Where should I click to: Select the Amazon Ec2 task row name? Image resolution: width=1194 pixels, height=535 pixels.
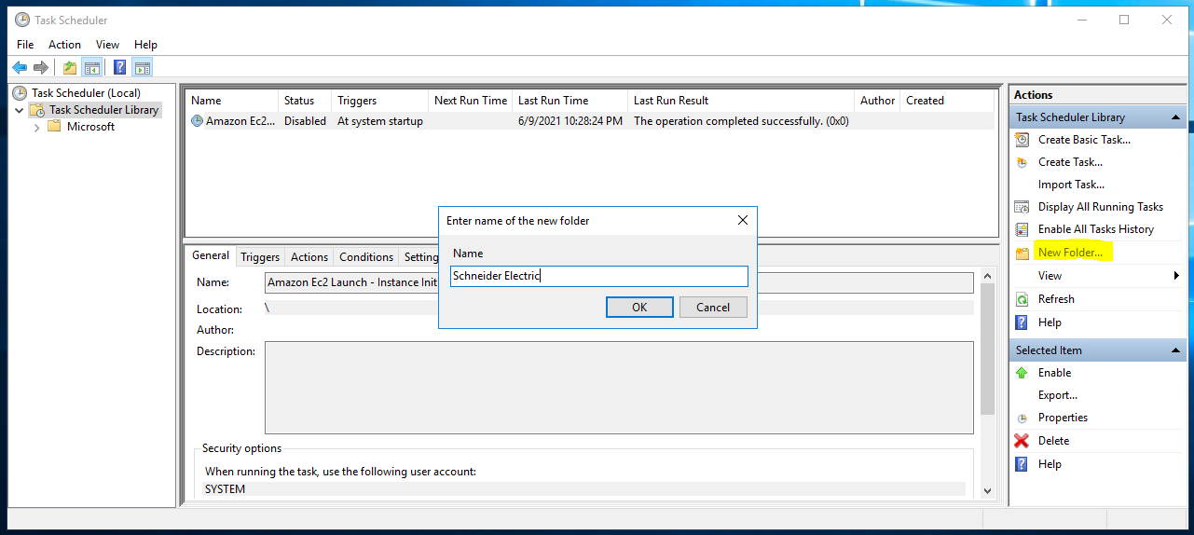240,121
